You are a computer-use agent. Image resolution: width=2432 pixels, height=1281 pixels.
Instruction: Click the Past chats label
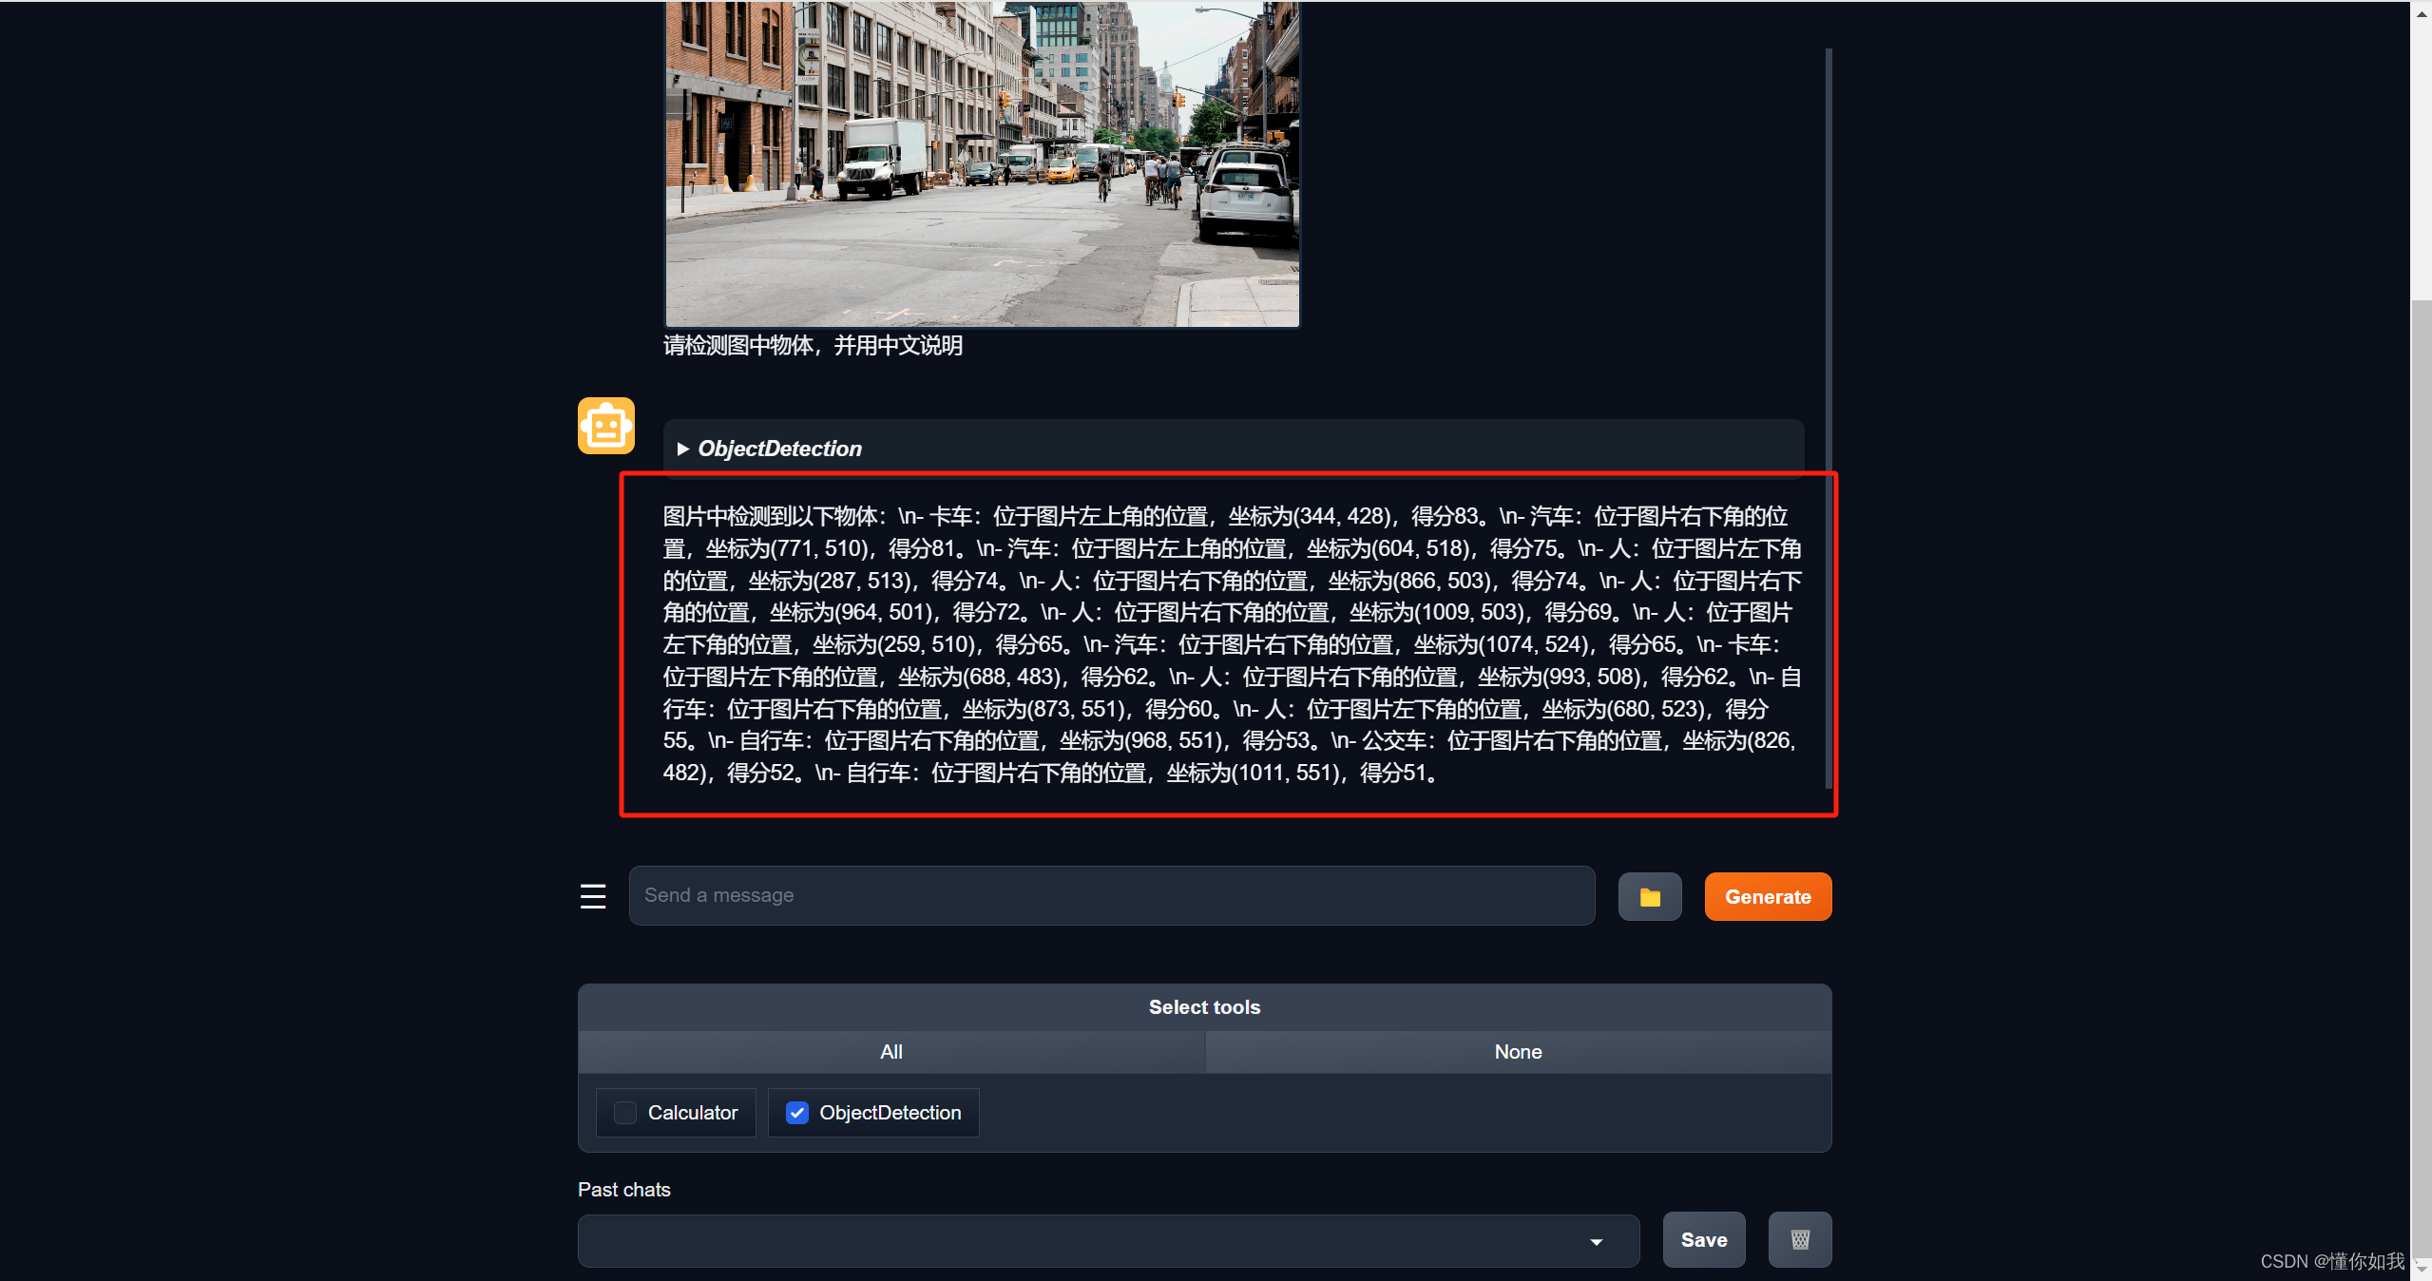coord(624,1190)
